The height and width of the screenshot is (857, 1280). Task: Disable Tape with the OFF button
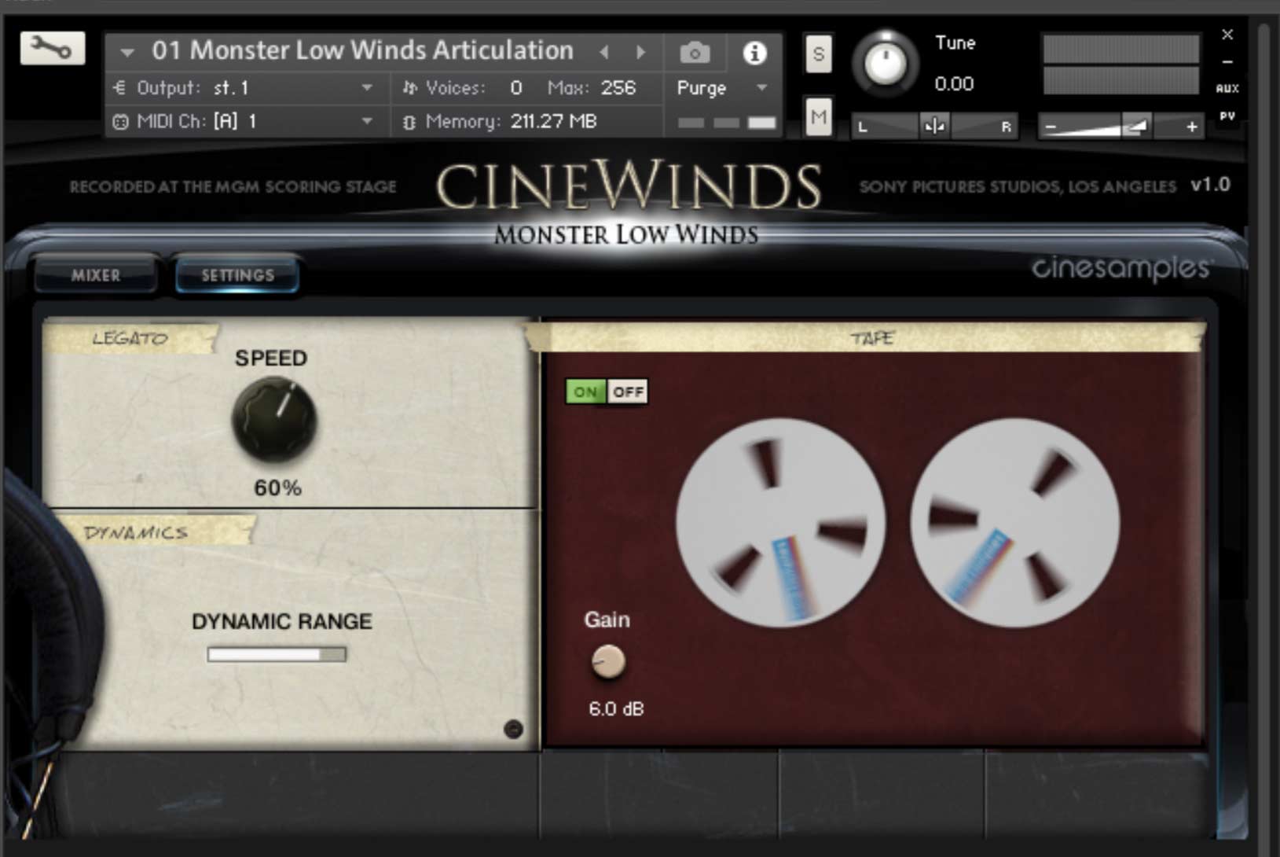pyautogui.click(x=628, y=392)
